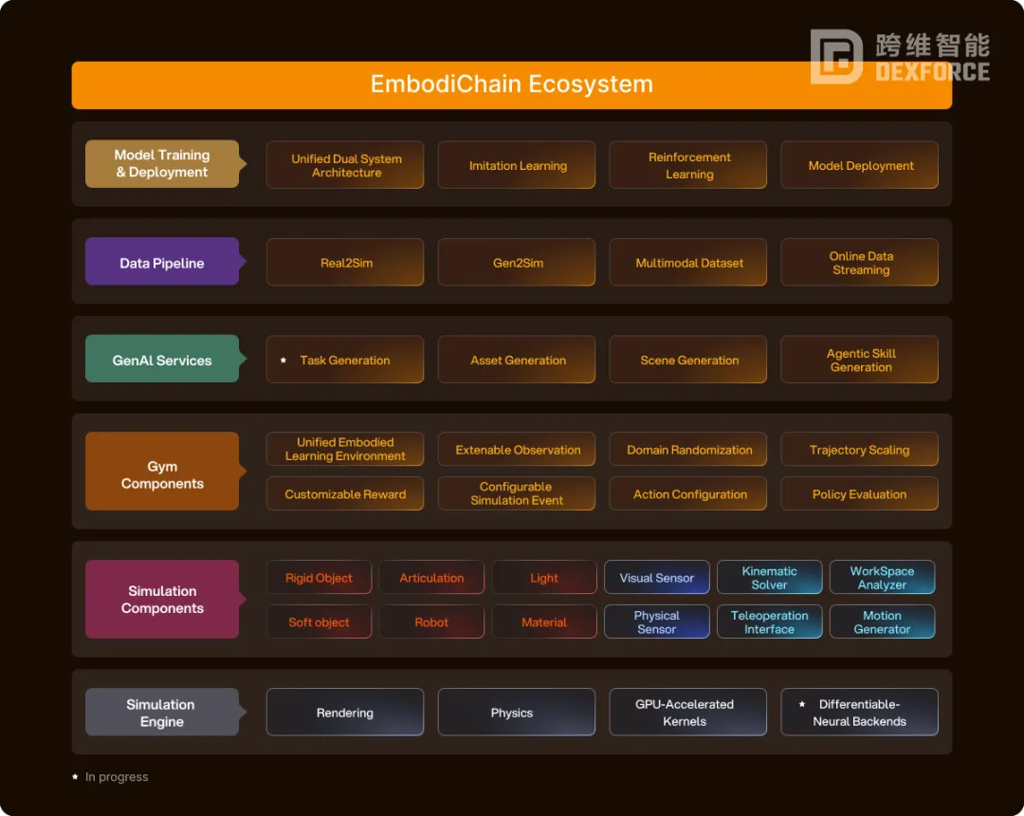Click the Articulation box
Screen dimensions: 1024x816
coord(431,577)
